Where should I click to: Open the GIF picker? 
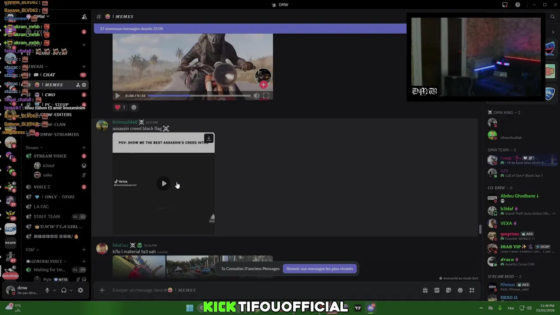(437, 290)
